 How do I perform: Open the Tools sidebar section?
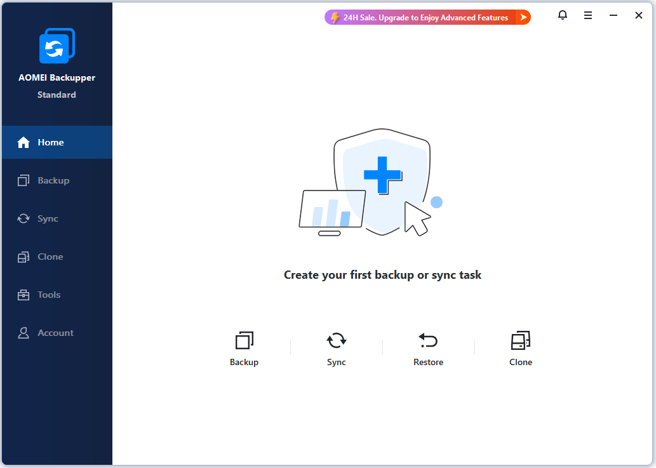click(x=57, y=295)
